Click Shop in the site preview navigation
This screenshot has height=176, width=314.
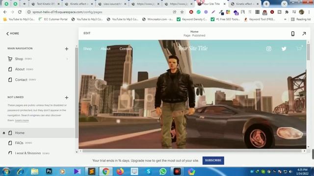point(87,49)
